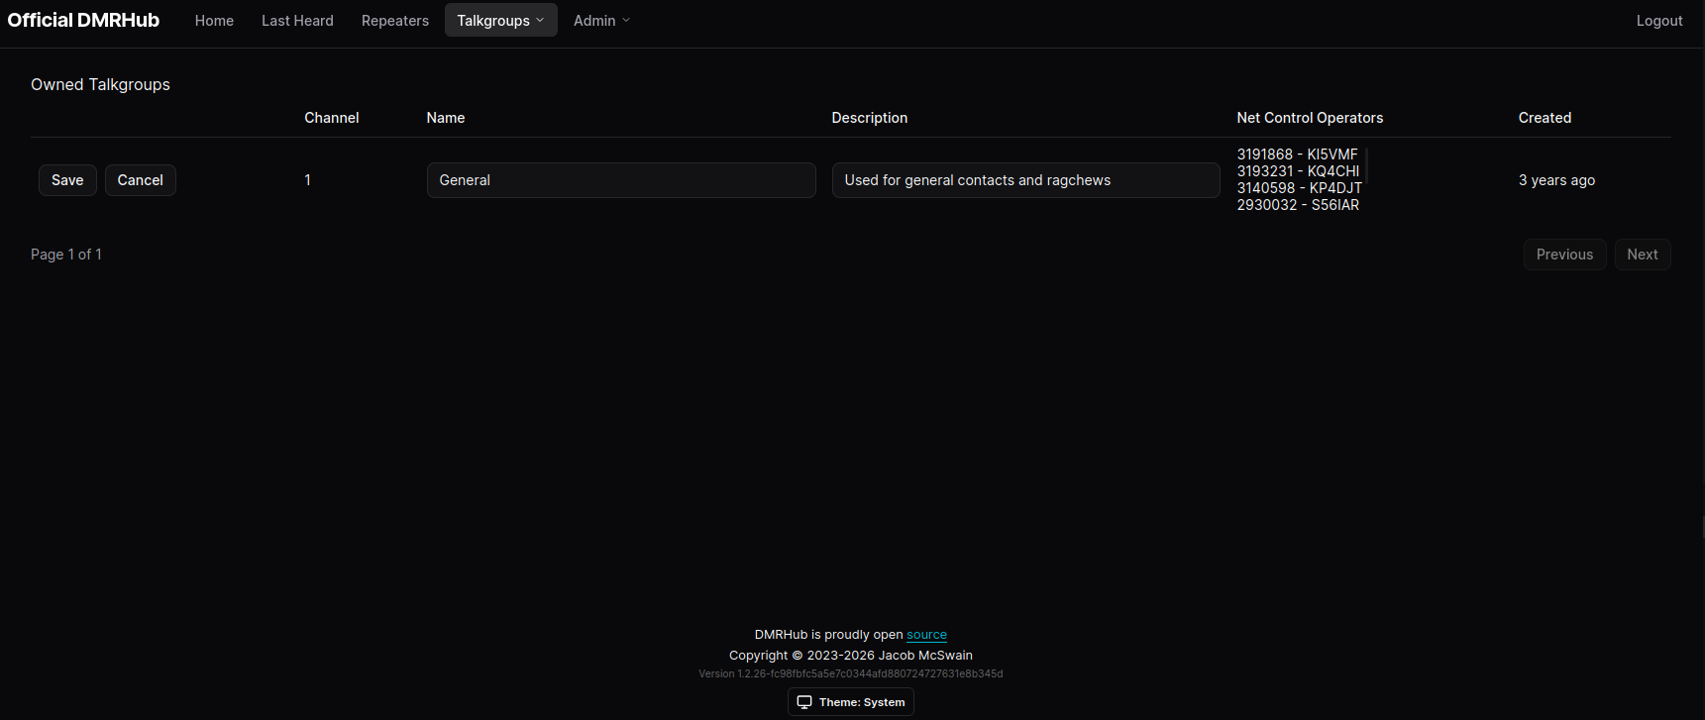This screenshot has width=1705, height=720.
Task: Click the Net Control Operators column header
Action: click(1310, 118)
